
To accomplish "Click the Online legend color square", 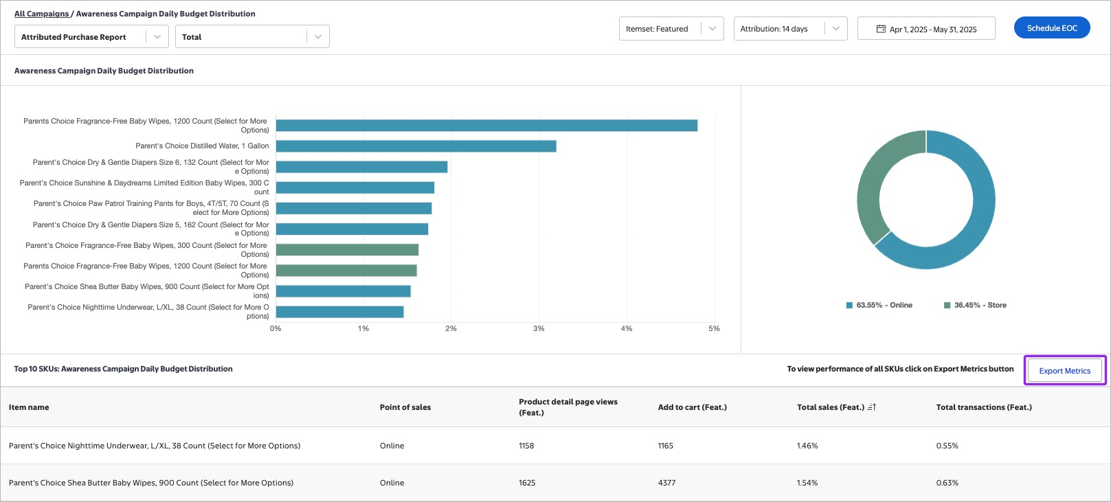I will tap(849, 306).
